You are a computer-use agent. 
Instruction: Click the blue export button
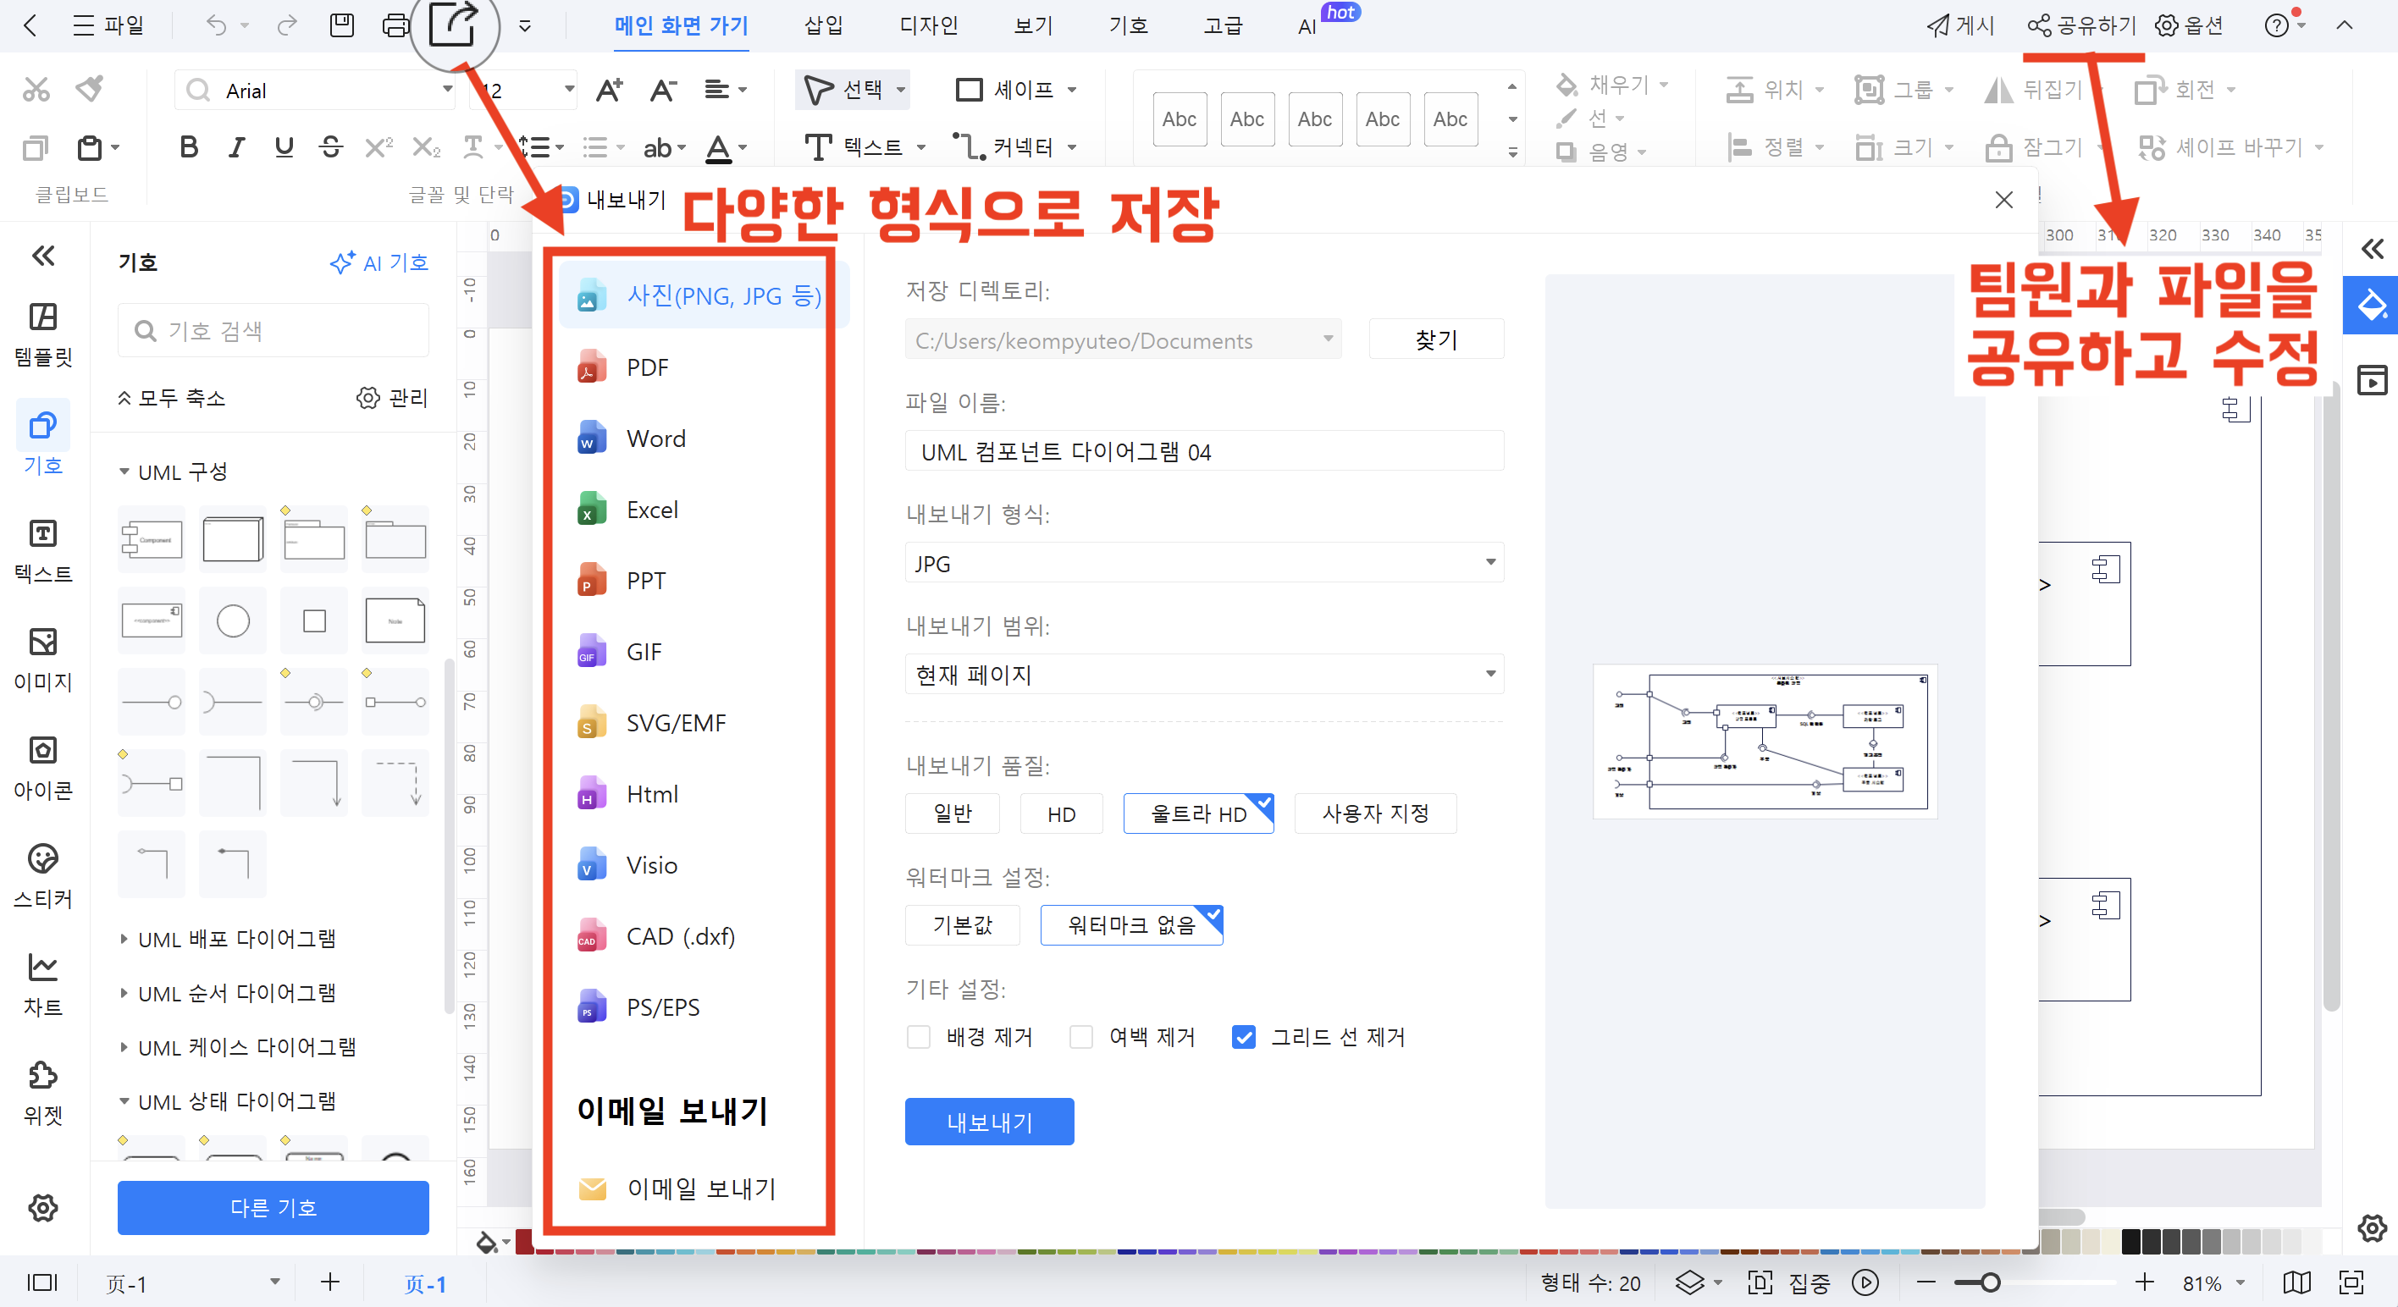tap(989, 1122)
